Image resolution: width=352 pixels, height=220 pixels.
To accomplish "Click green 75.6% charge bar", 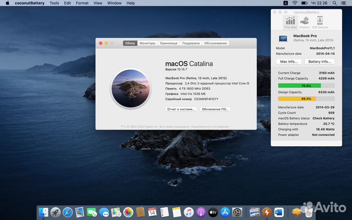I will click(306, 86).
